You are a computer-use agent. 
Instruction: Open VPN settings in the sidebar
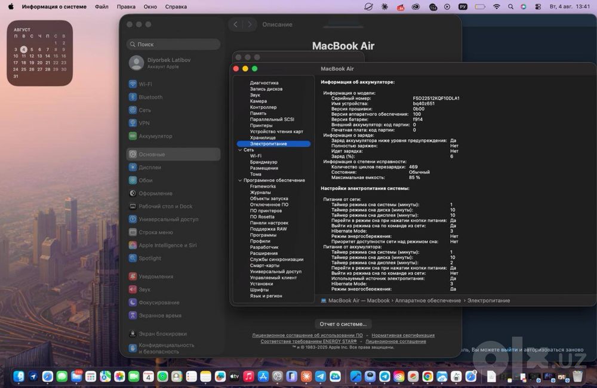click(x=139, y=123)
